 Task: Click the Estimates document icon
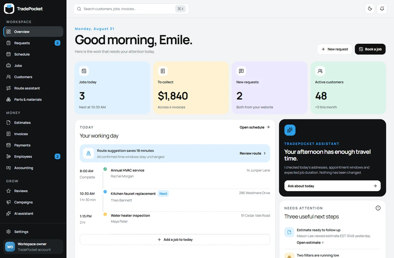pyautogui.click(x=8, y=123)
